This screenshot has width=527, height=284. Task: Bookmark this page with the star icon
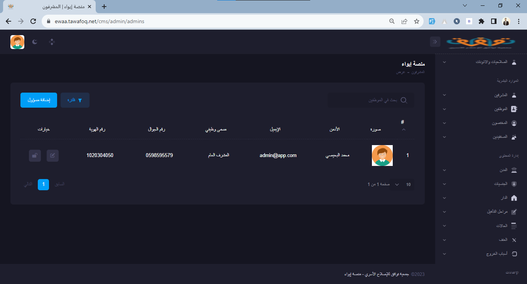tap(417, 22)
